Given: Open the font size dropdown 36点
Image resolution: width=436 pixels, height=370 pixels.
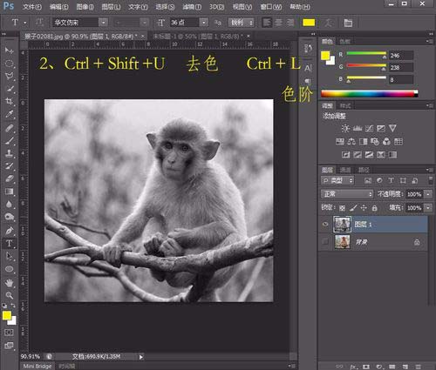Looking at the screenshot, I should click(x=189, y=23).
